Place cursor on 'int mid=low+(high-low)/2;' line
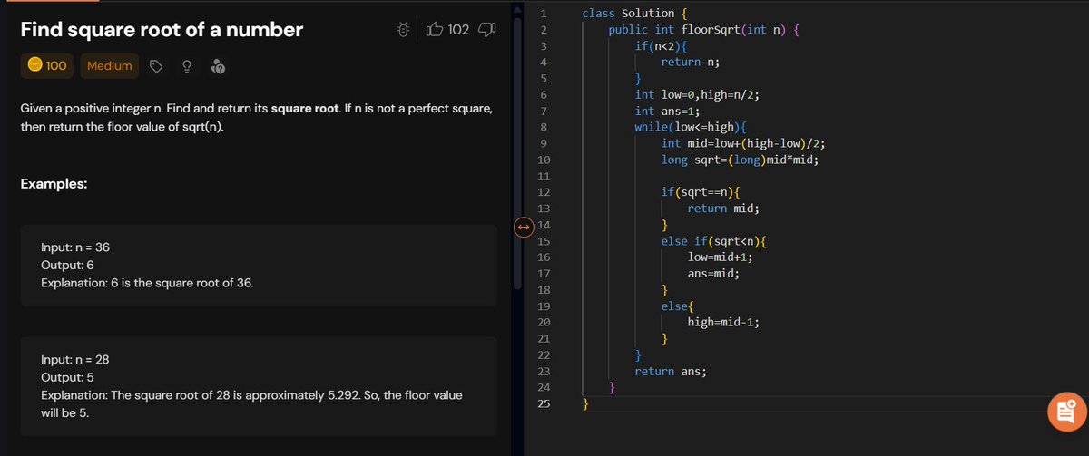 pos(743,143)
